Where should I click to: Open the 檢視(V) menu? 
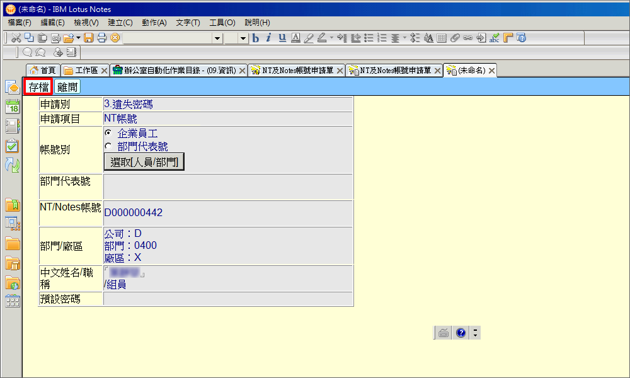click(86, 23)
